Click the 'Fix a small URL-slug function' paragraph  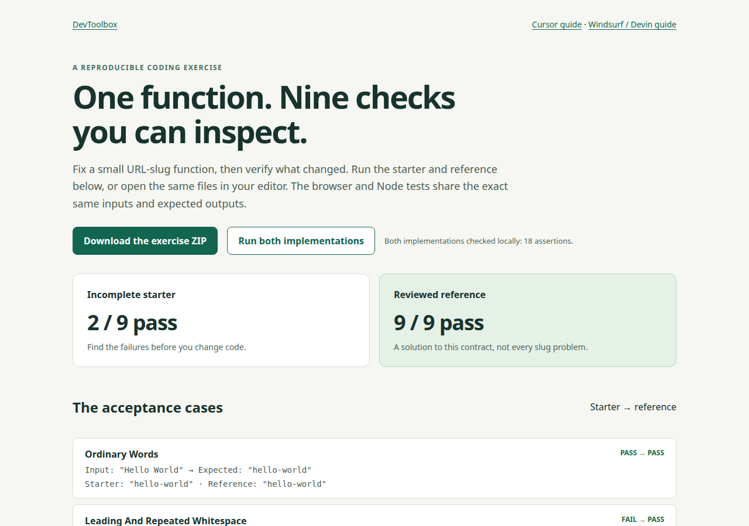[x=290, y=186]
